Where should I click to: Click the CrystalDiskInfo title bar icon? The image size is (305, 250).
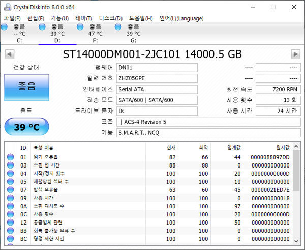click(8, 7)
